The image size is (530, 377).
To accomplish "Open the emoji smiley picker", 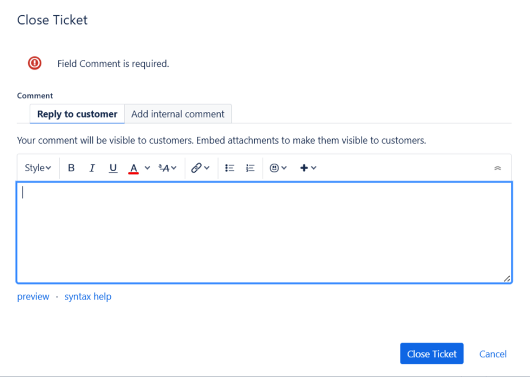I will tap(274, 168).
